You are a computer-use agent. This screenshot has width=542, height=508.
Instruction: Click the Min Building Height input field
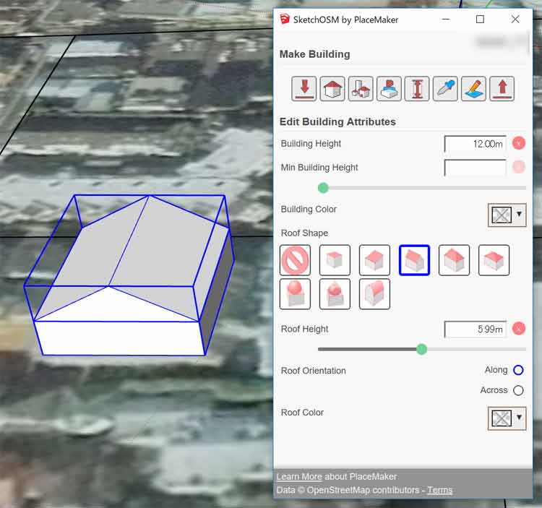tap(476, 168)
